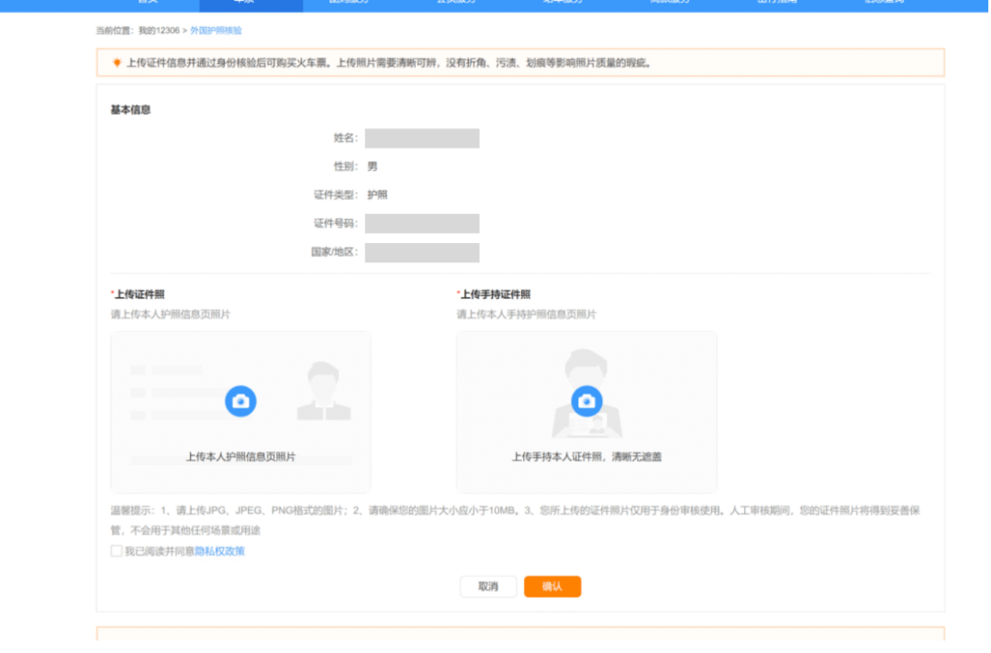The height and width of the screenshot is (653, 991).
Task: Click the gender value 男
Action: pos(373,166)
